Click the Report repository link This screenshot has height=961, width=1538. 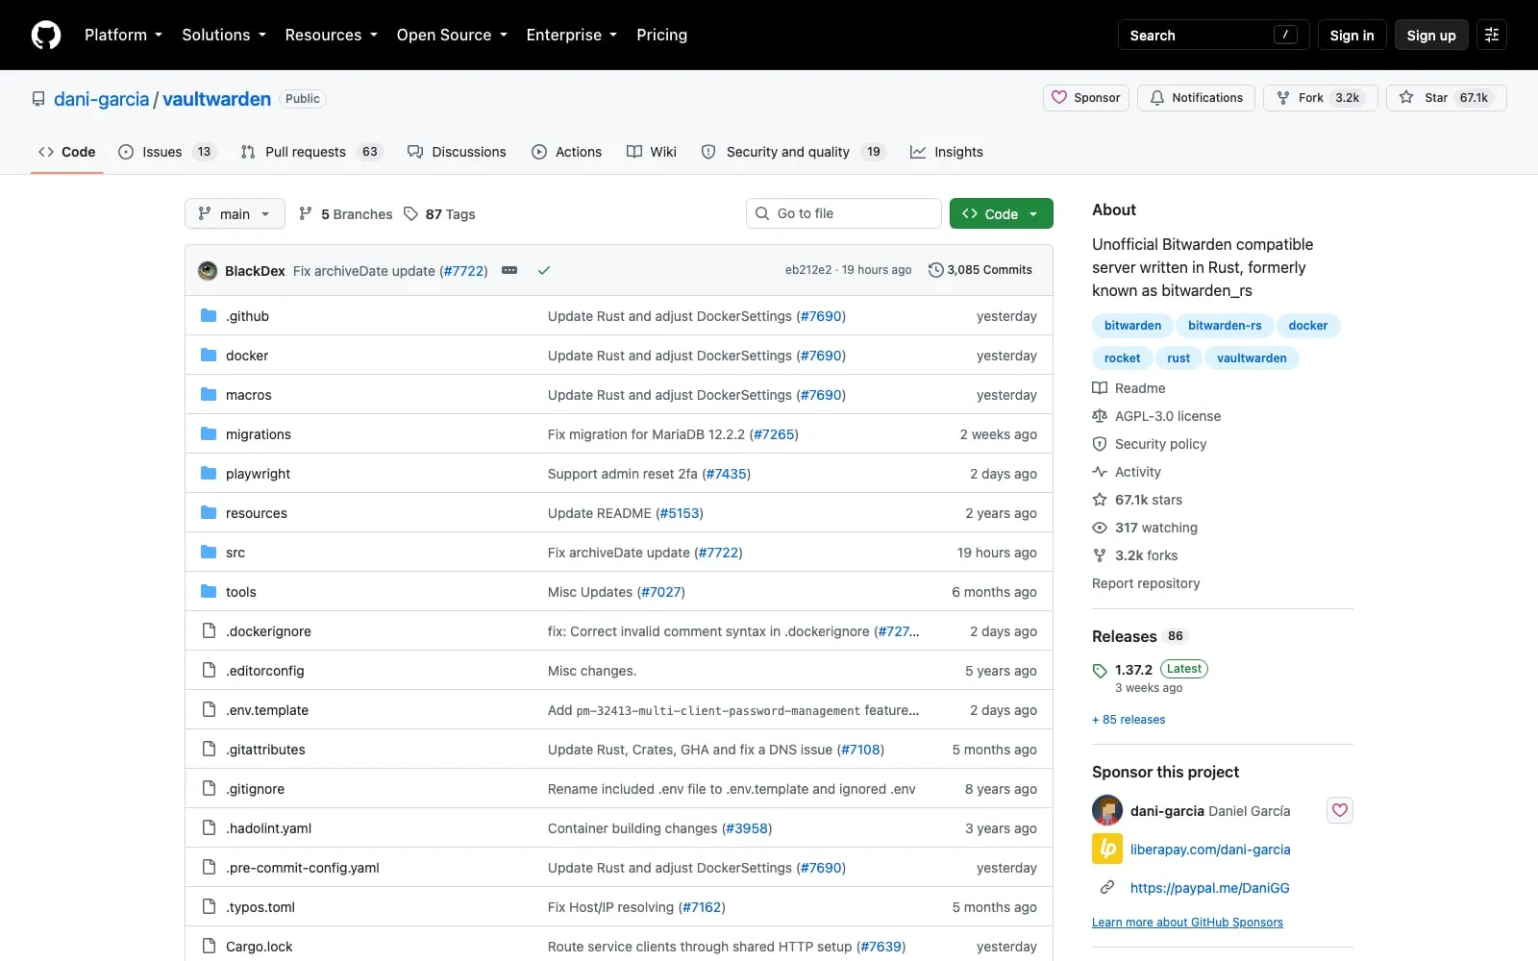coord(1146,583)
